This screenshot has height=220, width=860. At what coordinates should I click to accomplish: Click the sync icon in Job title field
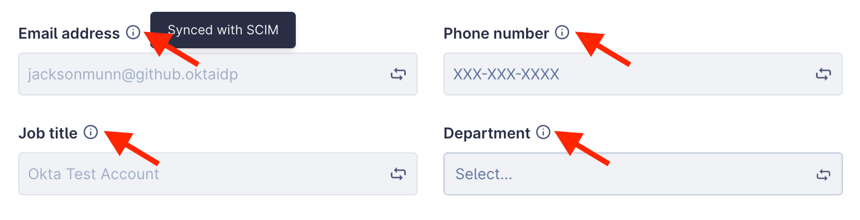tap(398, 174)
